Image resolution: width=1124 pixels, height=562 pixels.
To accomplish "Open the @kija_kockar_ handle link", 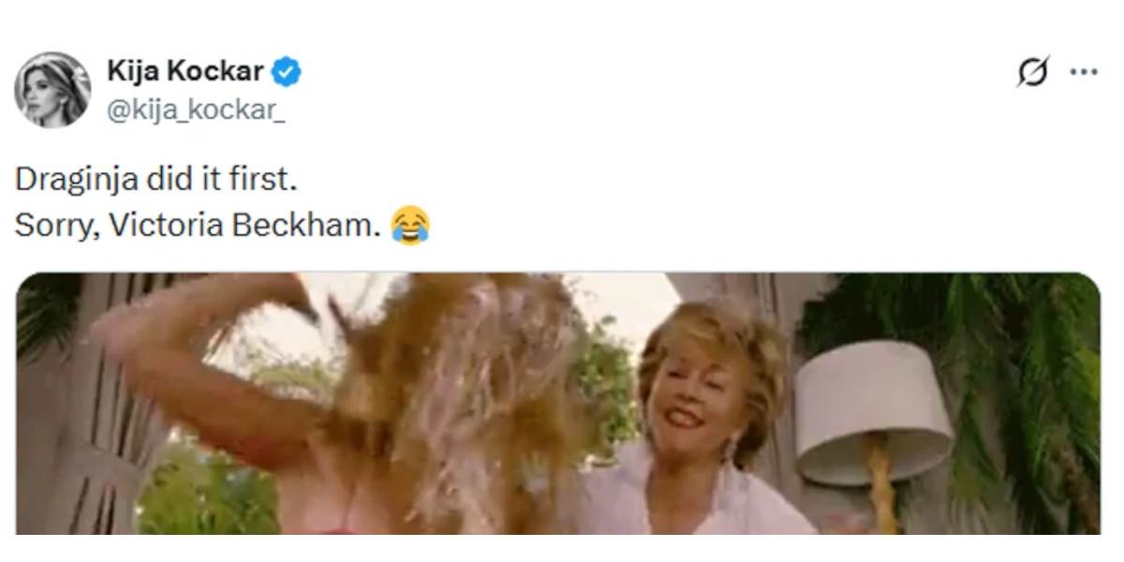I will tap(196, 110).
